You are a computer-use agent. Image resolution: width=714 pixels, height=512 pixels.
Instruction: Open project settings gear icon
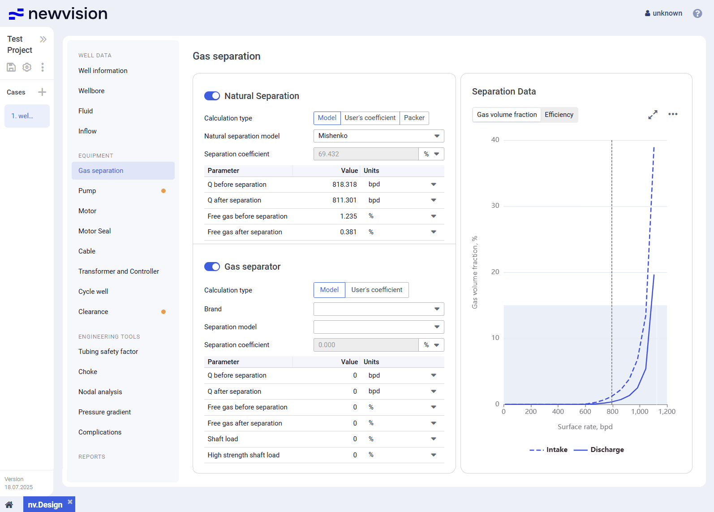[x=27, y=67]
